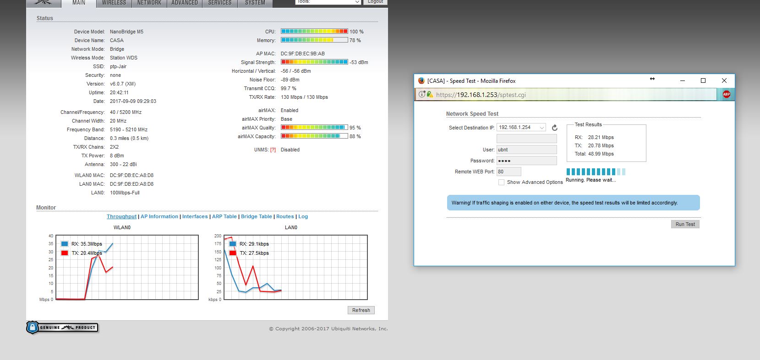Go to the SYSTEM tab

(255, 3)
